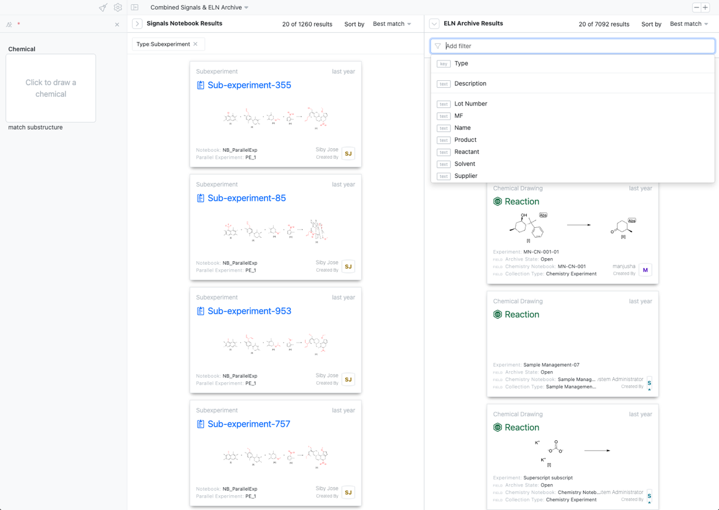Open ELN Archive Sort by Best match dropdown
The width and height of the screenshot is (719, 510).
[x=689, y=24]
